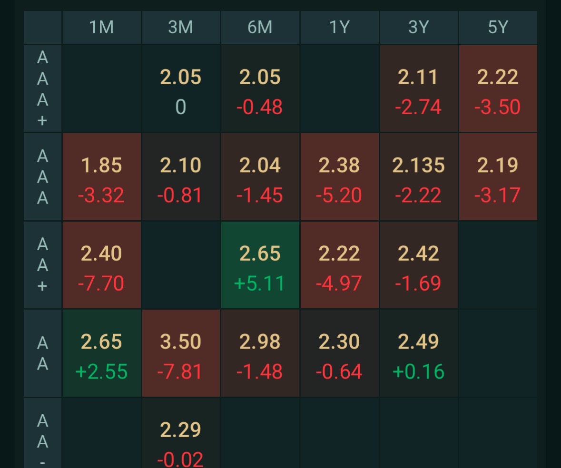Click the 5Y tenor column header
561x468 pixels.
click(x=498, y=28)
